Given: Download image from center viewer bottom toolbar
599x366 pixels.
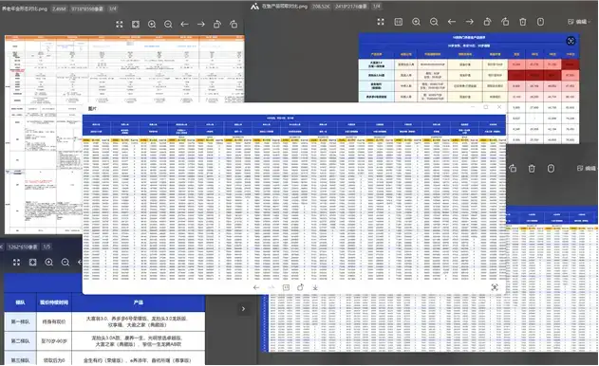Looking at the screenshot, I should click(x=315, y=287).
